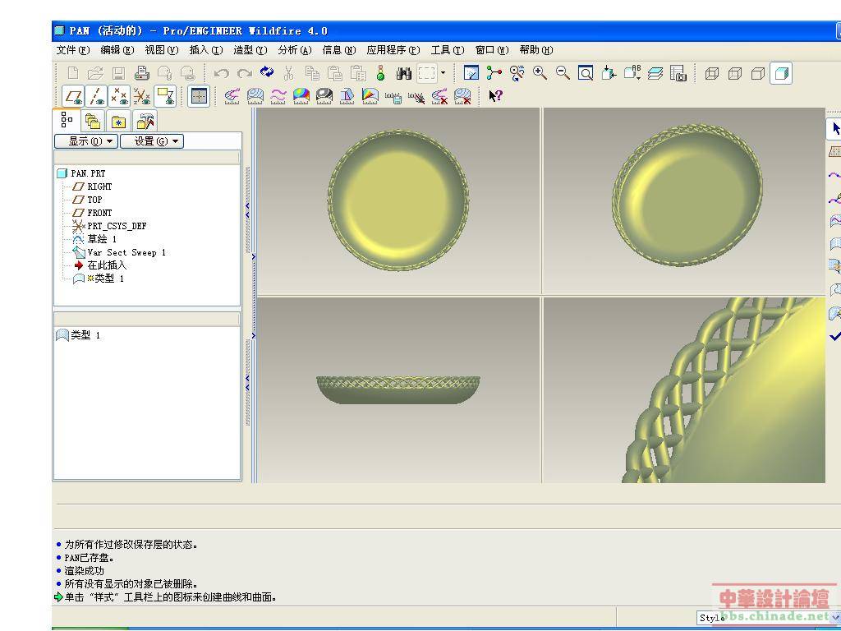Switch to Wireframe display mode

711,73
